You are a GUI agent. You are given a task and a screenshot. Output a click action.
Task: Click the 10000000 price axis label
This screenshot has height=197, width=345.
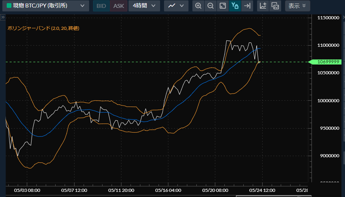coord(328,101)
